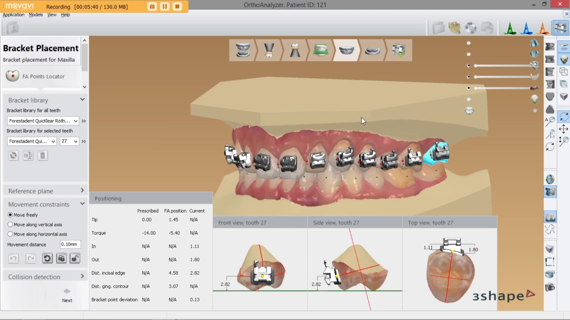
Task: Toggle visibility dot for white arch layer
Action: [468, 77]
